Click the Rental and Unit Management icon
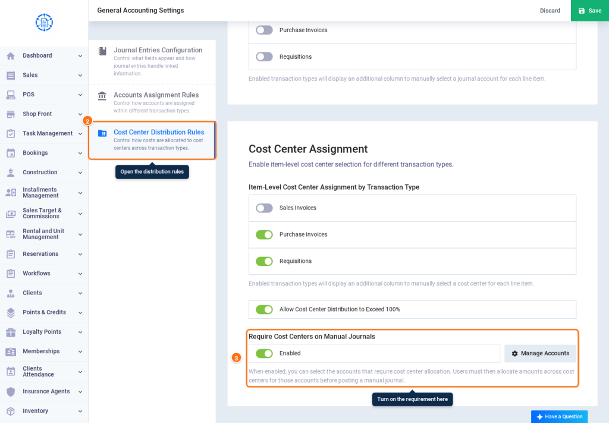Image resolution: width=609 pixels, height=423 pixels. point(11,234)
